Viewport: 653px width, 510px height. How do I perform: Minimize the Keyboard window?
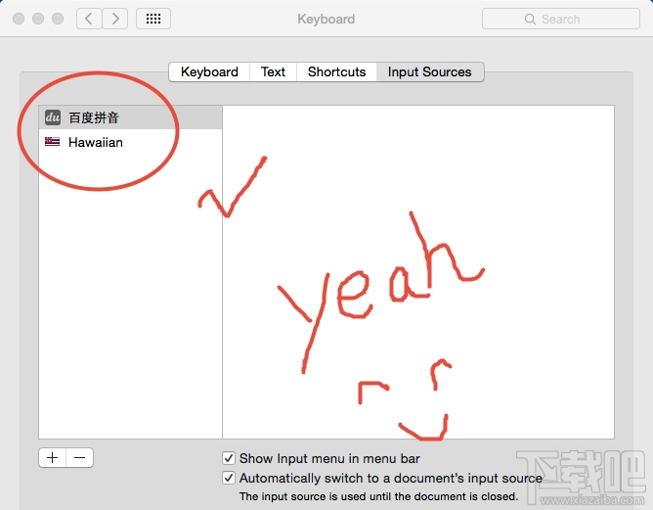click(x=38, y=19)
